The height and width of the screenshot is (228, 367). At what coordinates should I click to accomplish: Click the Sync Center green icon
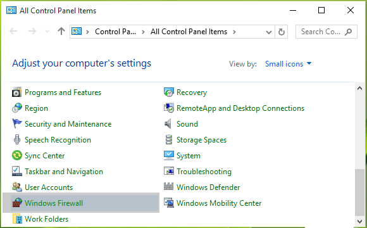(x=17, y=155)
